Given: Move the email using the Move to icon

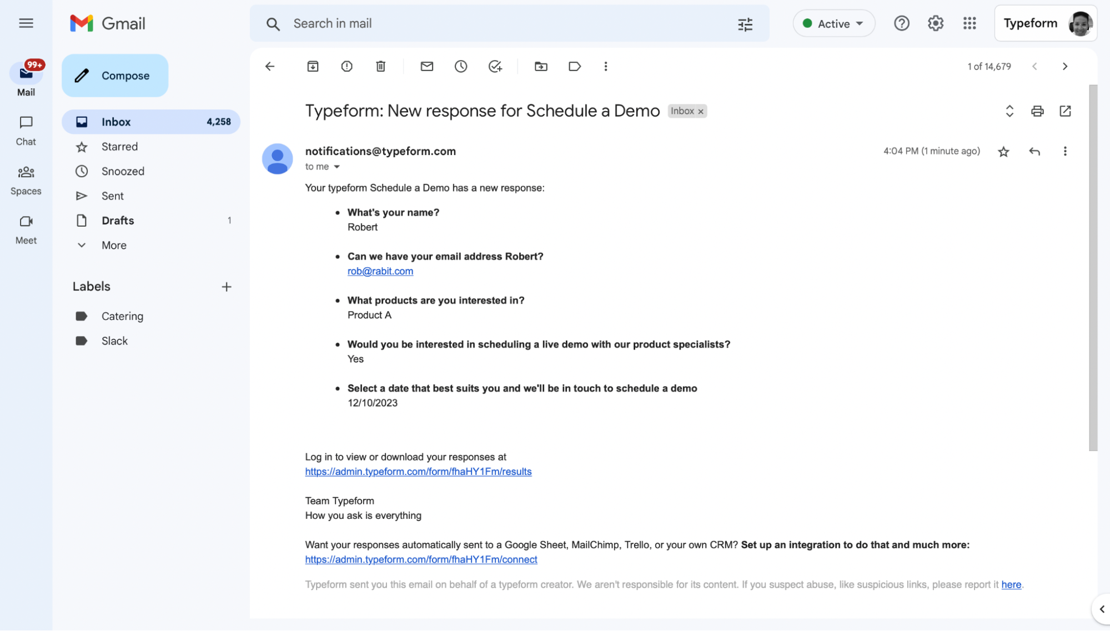Looking at the screenshot, I should pos(541,67).
